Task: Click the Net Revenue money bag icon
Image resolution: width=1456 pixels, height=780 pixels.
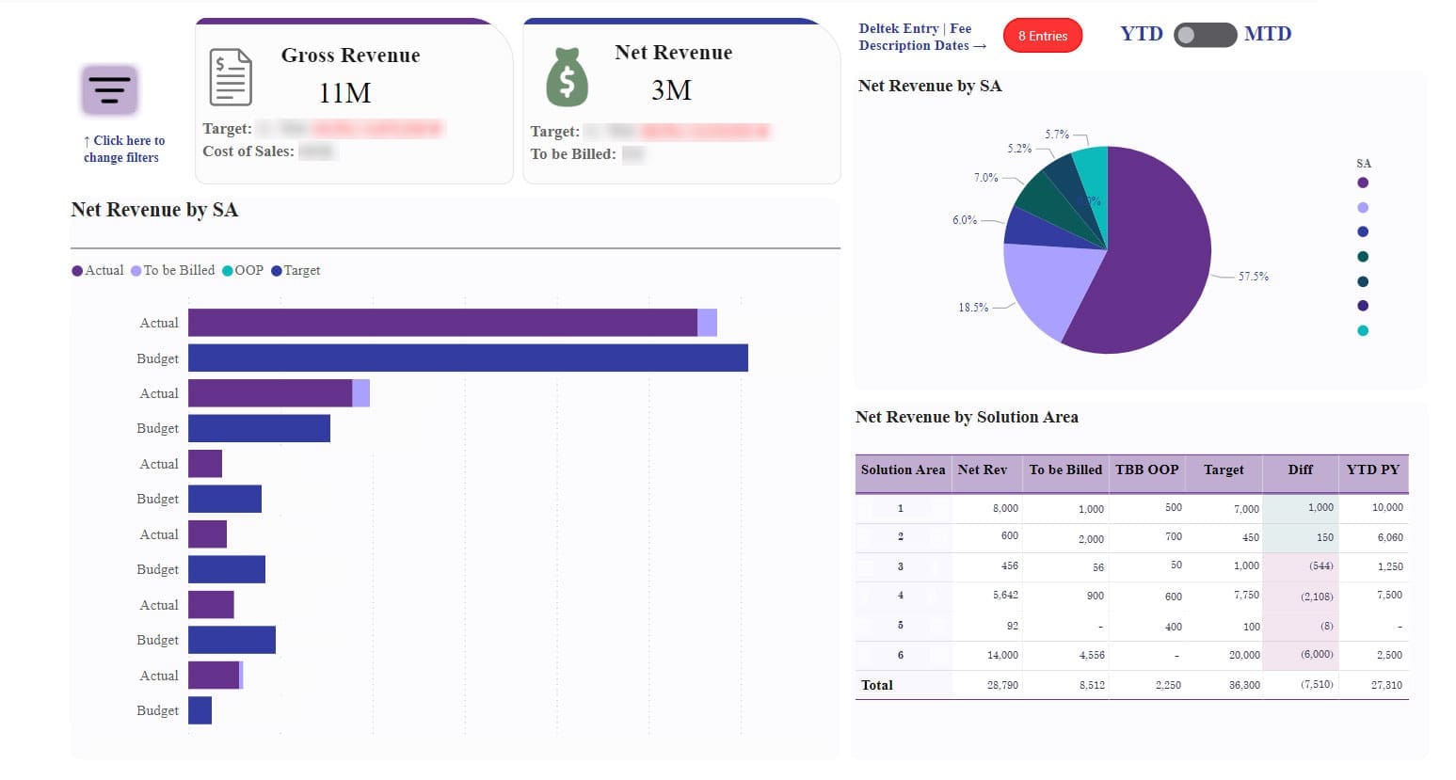Action: pos(567,77)
